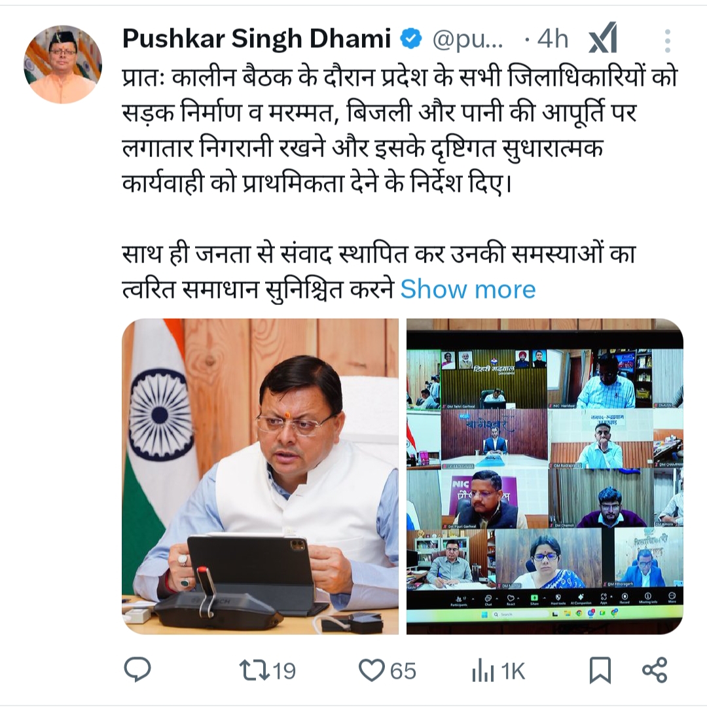
Task: Click the like count 65
Action: (x=403, y=671)
